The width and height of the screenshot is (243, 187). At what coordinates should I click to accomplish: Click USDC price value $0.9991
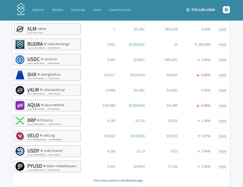coord(139,60)
